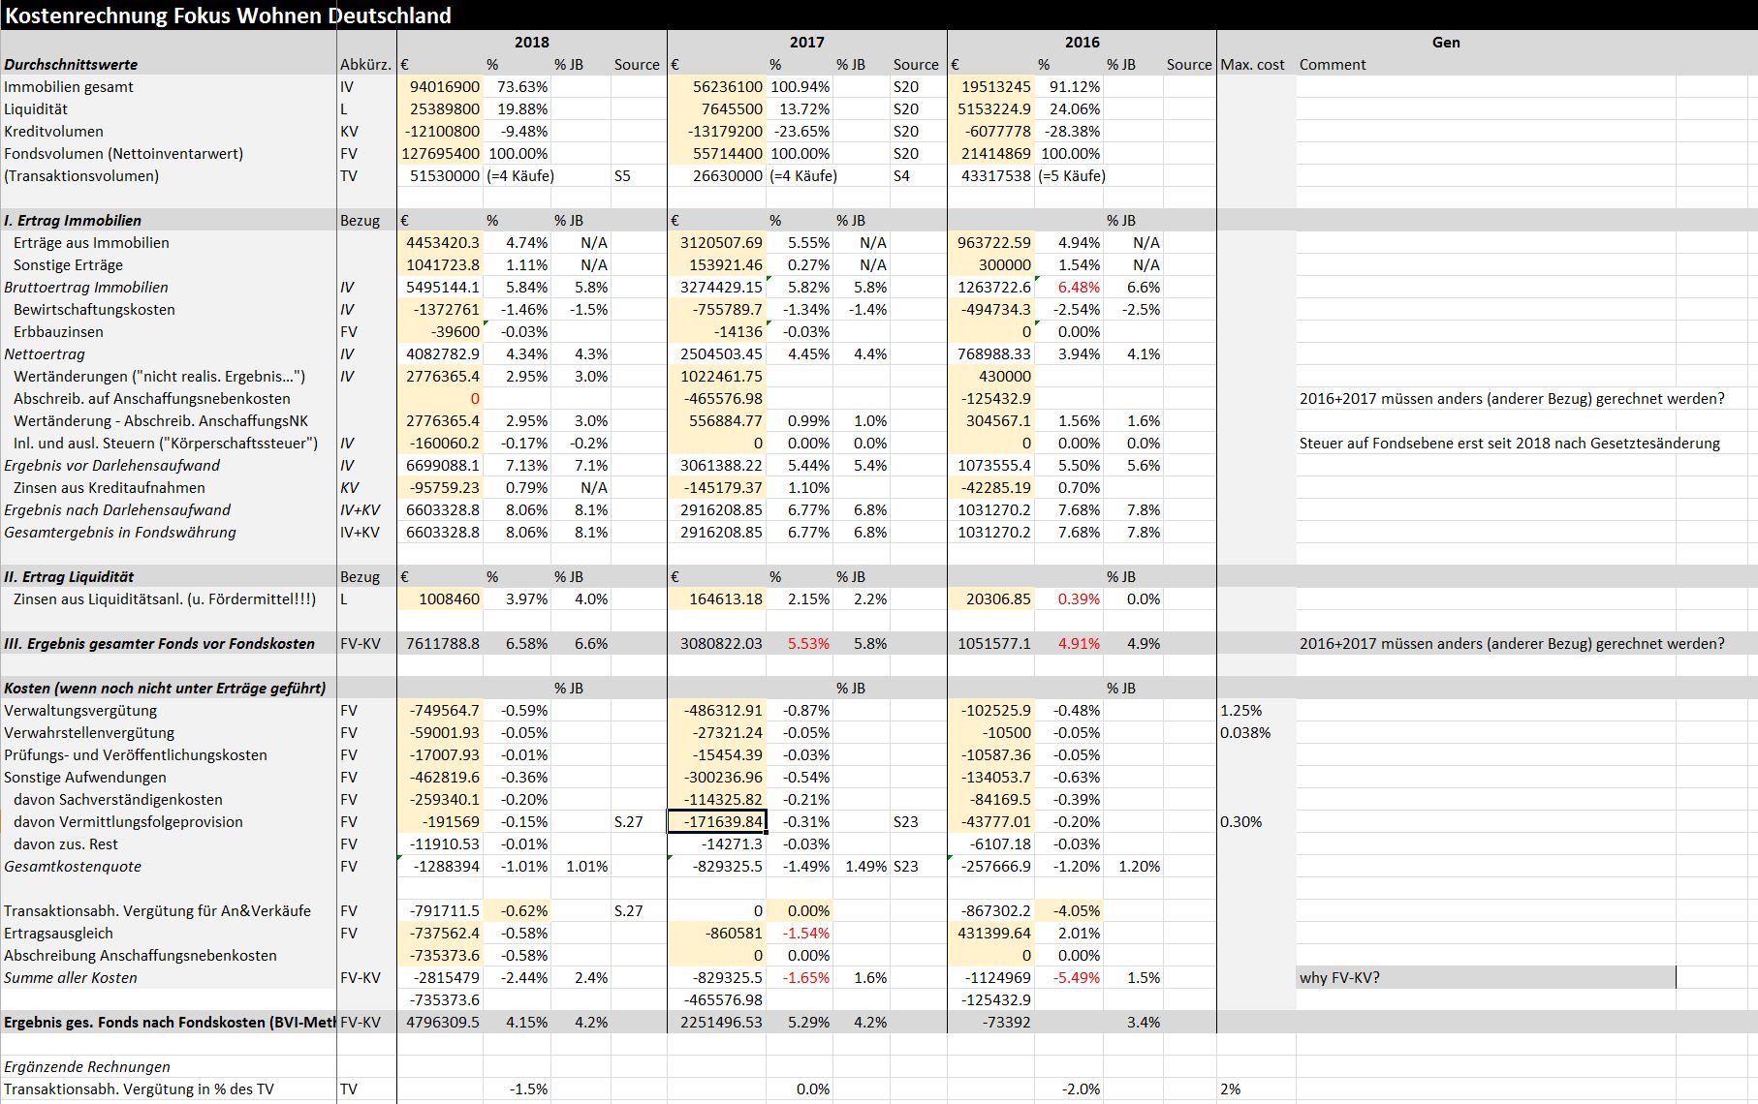Click the 'Durchschnittswerte' header cell
The image size is (1758, 1104).
(x=71, y=65)
